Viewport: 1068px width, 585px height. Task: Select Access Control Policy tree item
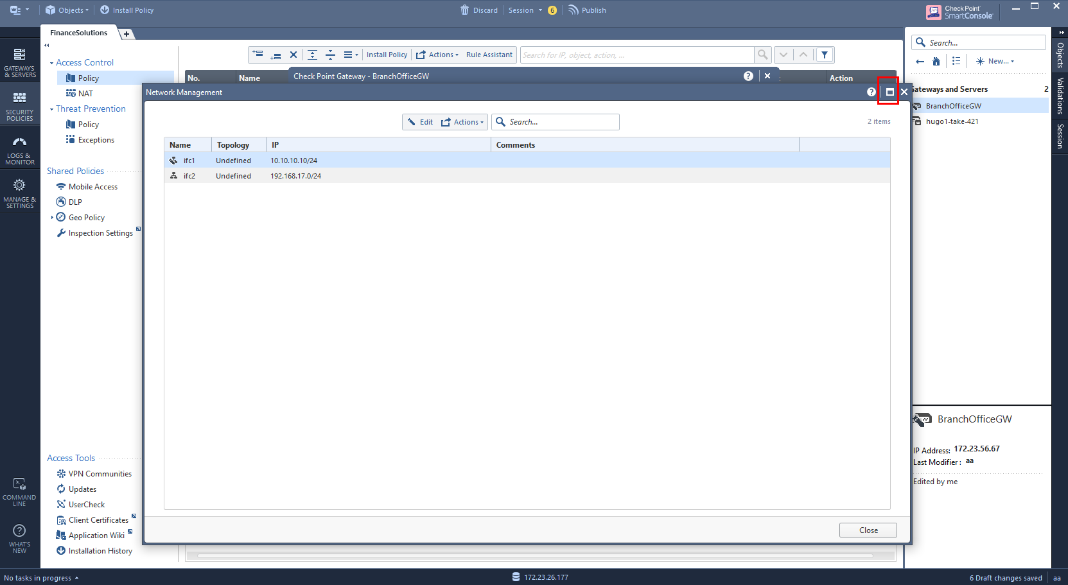[x=116, y=78]
